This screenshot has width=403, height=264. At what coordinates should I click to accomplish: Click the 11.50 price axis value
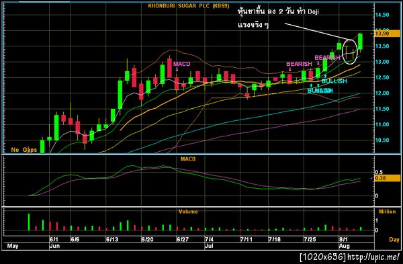click(x=382, y=109)
